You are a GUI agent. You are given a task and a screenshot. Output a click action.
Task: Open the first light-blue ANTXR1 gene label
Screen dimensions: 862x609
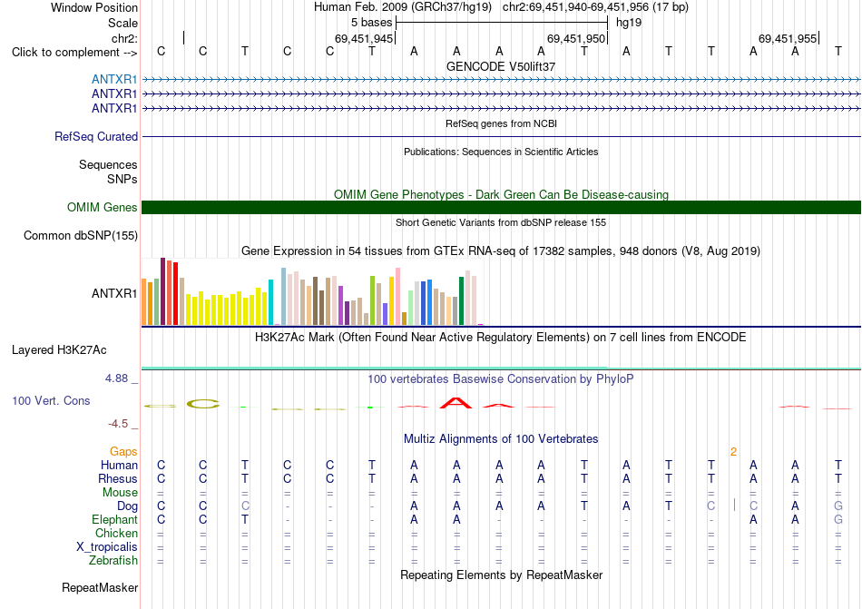(114, 79)
